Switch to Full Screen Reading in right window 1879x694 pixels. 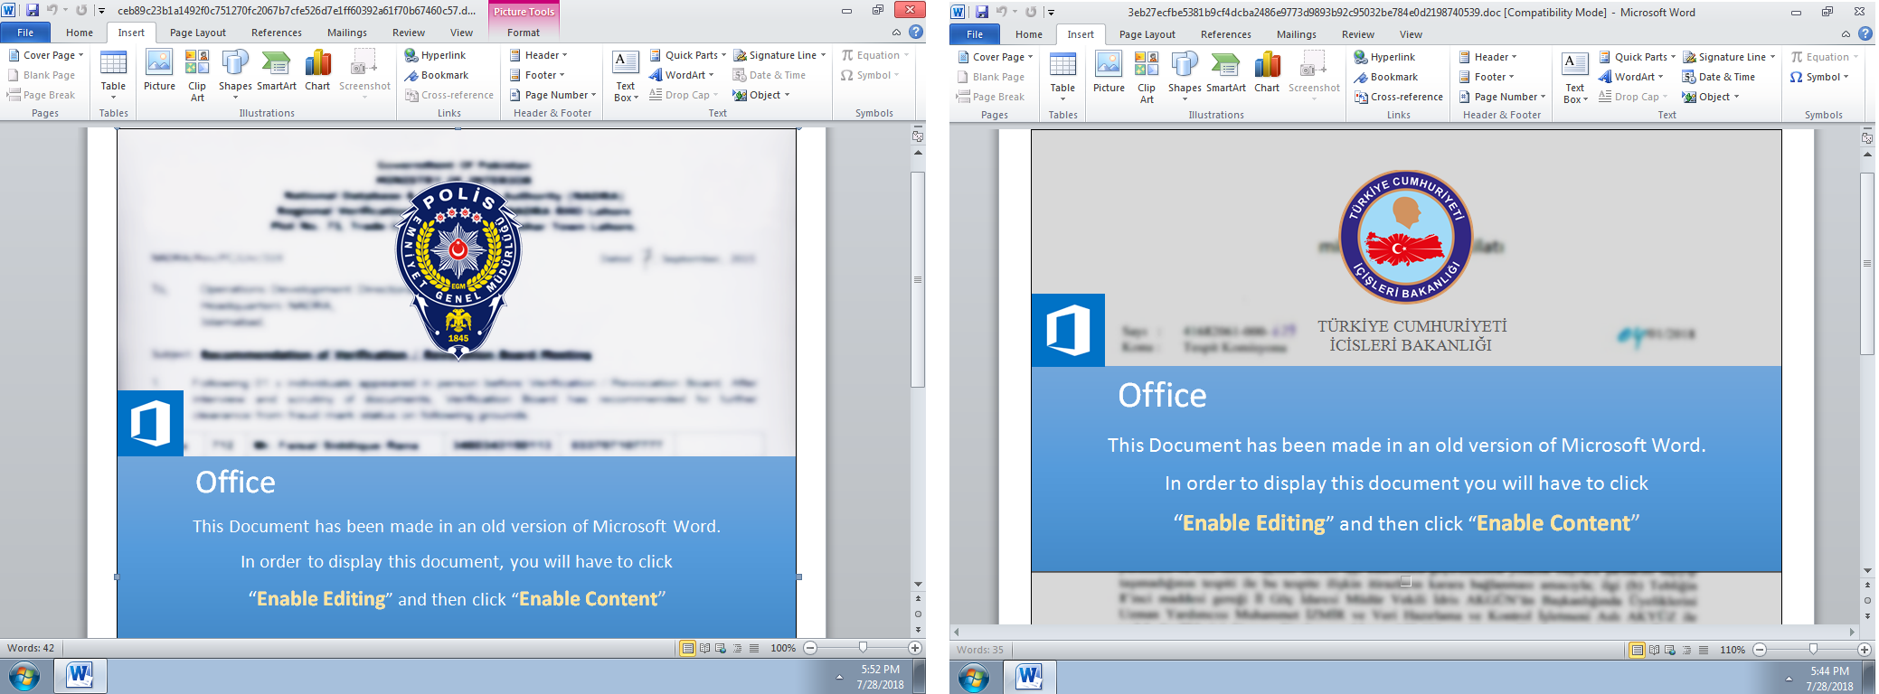click(1654, 650)
